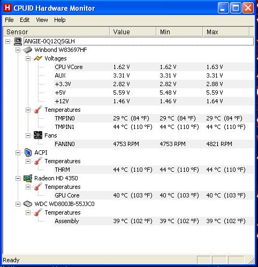Click the Sensor column header
Image resolution: width=258 pixels, height=267 pixels.
[x=56, y=32]
